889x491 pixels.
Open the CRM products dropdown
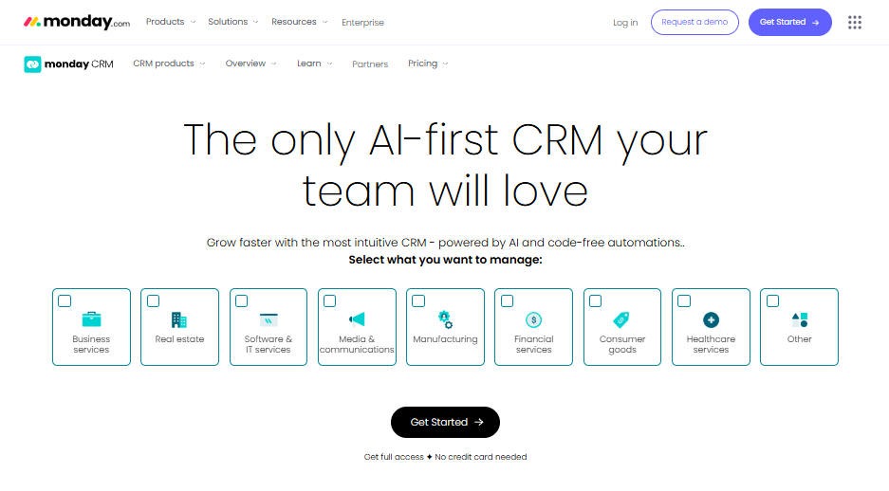click(169, 64)
